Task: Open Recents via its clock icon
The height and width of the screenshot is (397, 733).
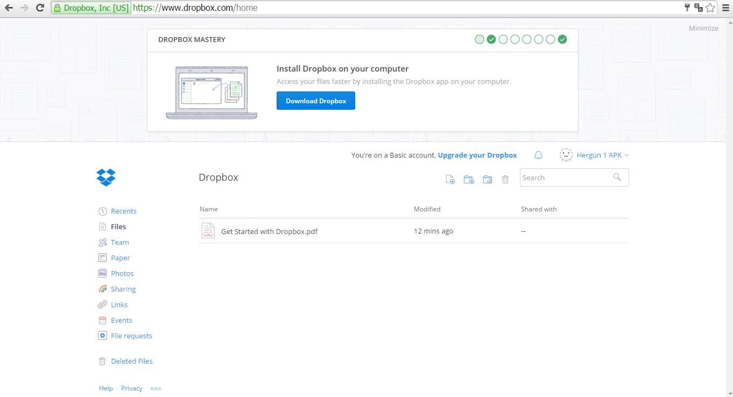Action: click(x=102, y=211)
